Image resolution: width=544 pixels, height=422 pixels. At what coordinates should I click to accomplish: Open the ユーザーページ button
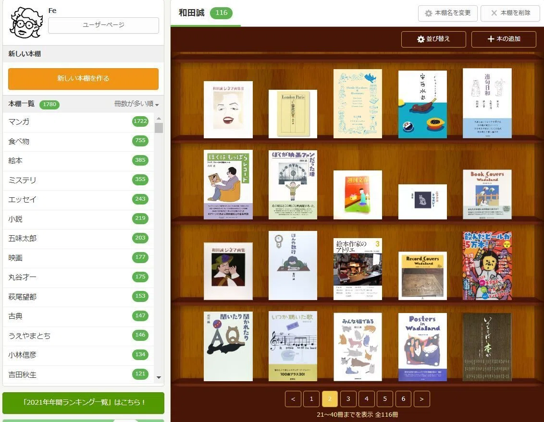pos(103,25)
